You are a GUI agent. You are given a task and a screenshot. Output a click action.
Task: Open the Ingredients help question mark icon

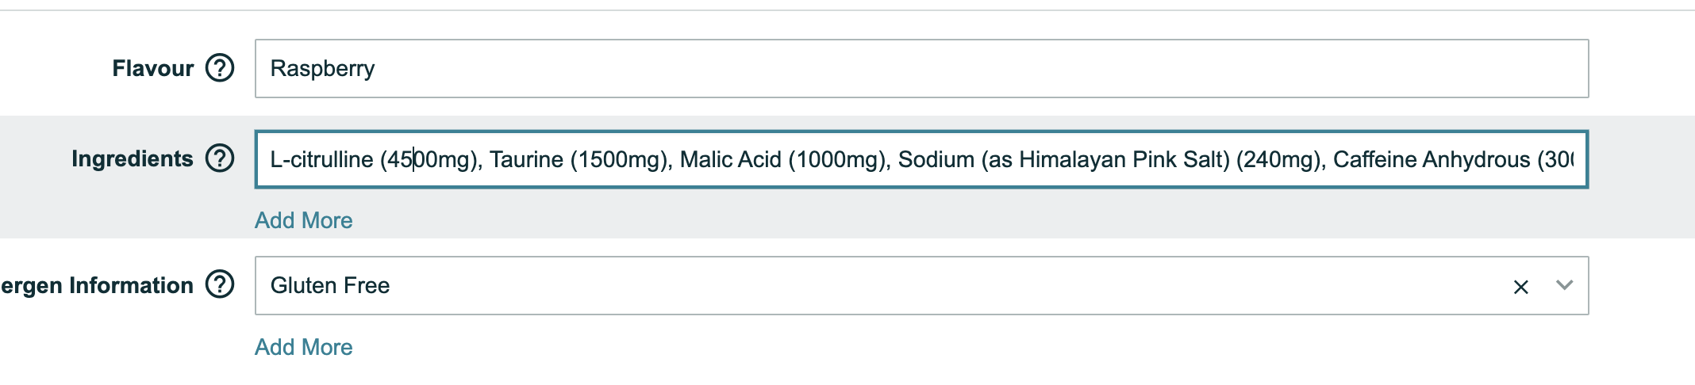[x=220, y=158]
